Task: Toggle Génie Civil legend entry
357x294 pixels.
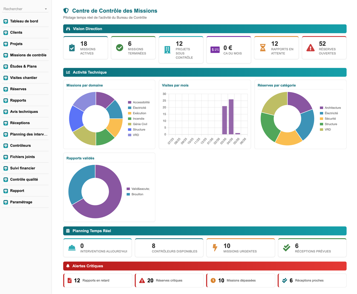Action: [x=137, y=124]
